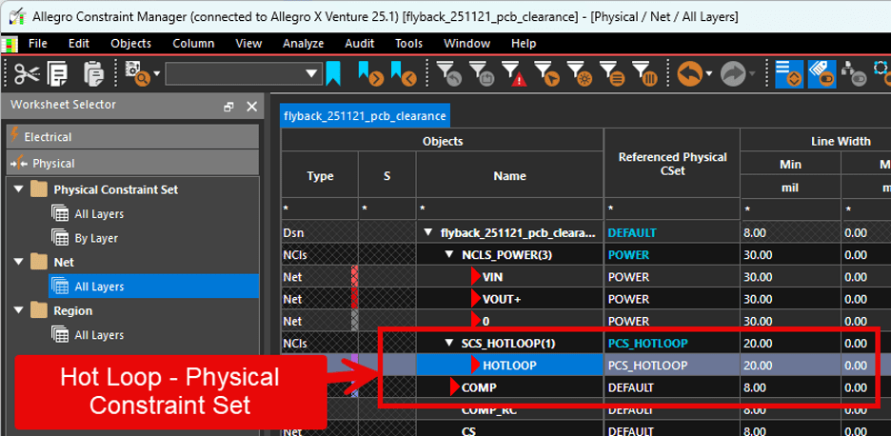Image resolution: width=891 pixels, height=436 pixels.
Task: Collapse the NCLS_POWER(3) net class
Action: tap(450, 255)
